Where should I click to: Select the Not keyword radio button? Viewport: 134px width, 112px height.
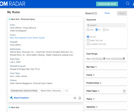pos(104,30)
